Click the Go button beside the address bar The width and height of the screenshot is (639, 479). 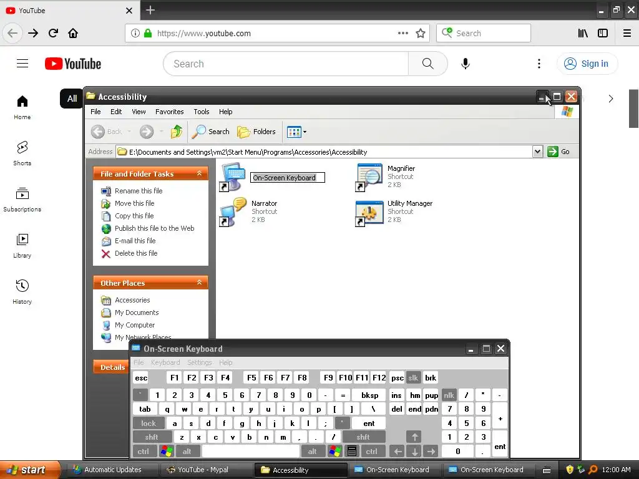[x=559, y=152]
